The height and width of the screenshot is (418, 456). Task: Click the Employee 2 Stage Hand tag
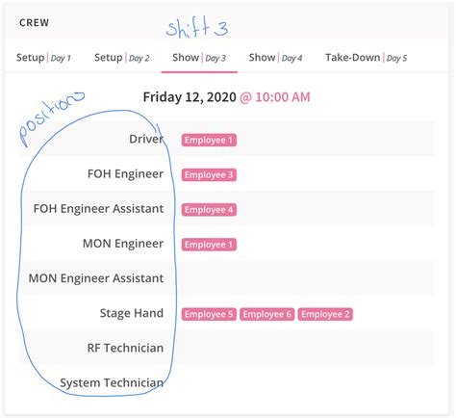click(x=325, y=314)
